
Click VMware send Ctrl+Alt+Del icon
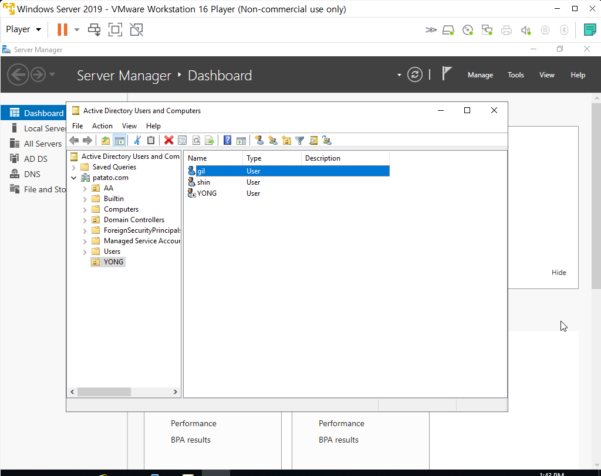94,29
